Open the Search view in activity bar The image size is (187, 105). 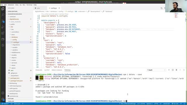(x=3, y=15)
